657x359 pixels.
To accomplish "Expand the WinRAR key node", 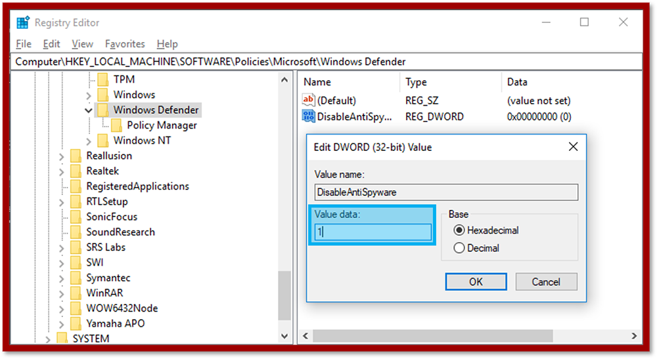I will 62,294.
